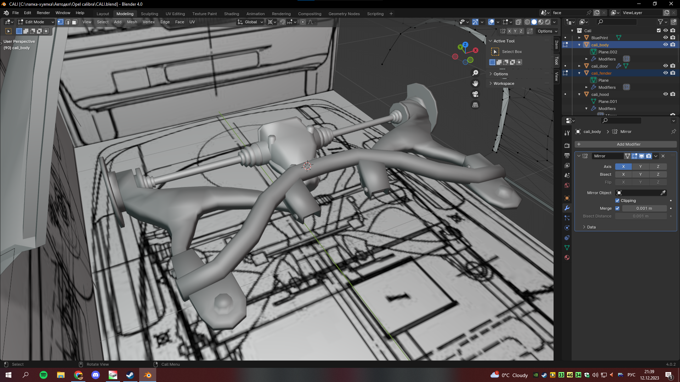Switch to wireframe viewport shading

click(527, 22)
